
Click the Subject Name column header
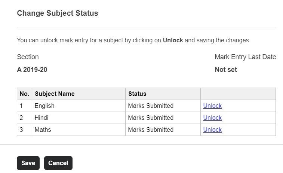[55, 94]
